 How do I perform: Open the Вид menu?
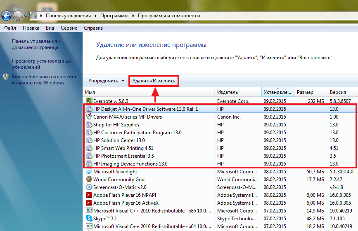click(50, 28)
